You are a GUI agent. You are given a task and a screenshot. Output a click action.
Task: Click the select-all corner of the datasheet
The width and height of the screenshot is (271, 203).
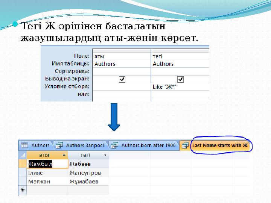click(23, 155)
